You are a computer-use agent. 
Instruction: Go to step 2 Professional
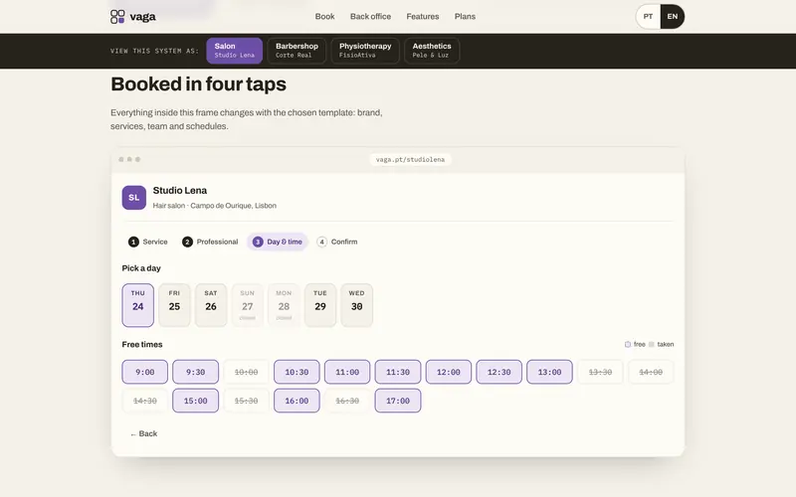point(210,242)
